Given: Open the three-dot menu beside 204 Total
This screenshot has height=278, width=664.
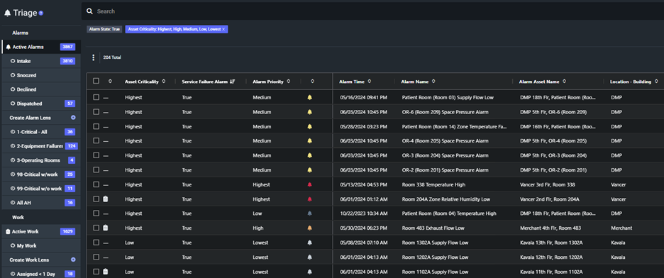Looking at the screenshot, I should 93,57.
